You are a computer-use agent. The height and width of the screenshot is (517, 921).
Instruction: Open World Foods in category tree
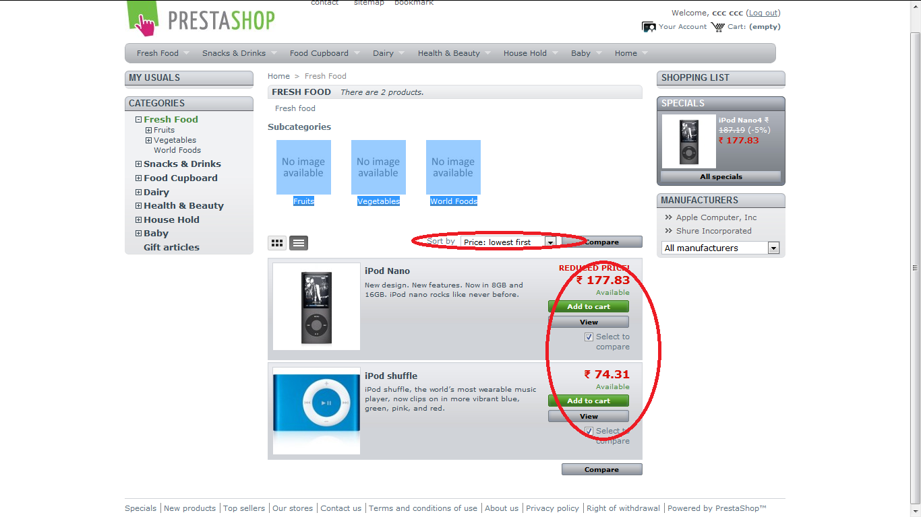(x=177, y=151)
